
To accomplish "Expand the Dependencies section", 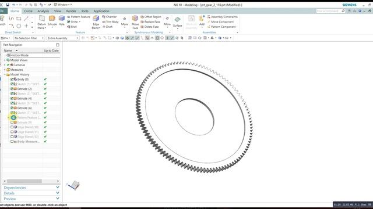I will 31,188.
